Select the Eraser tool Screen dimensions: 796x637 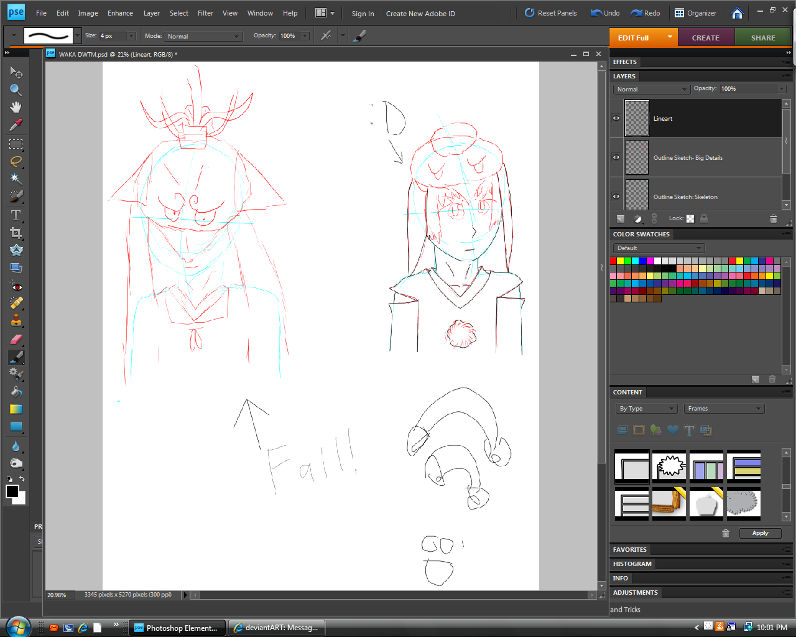pos(16,340)
